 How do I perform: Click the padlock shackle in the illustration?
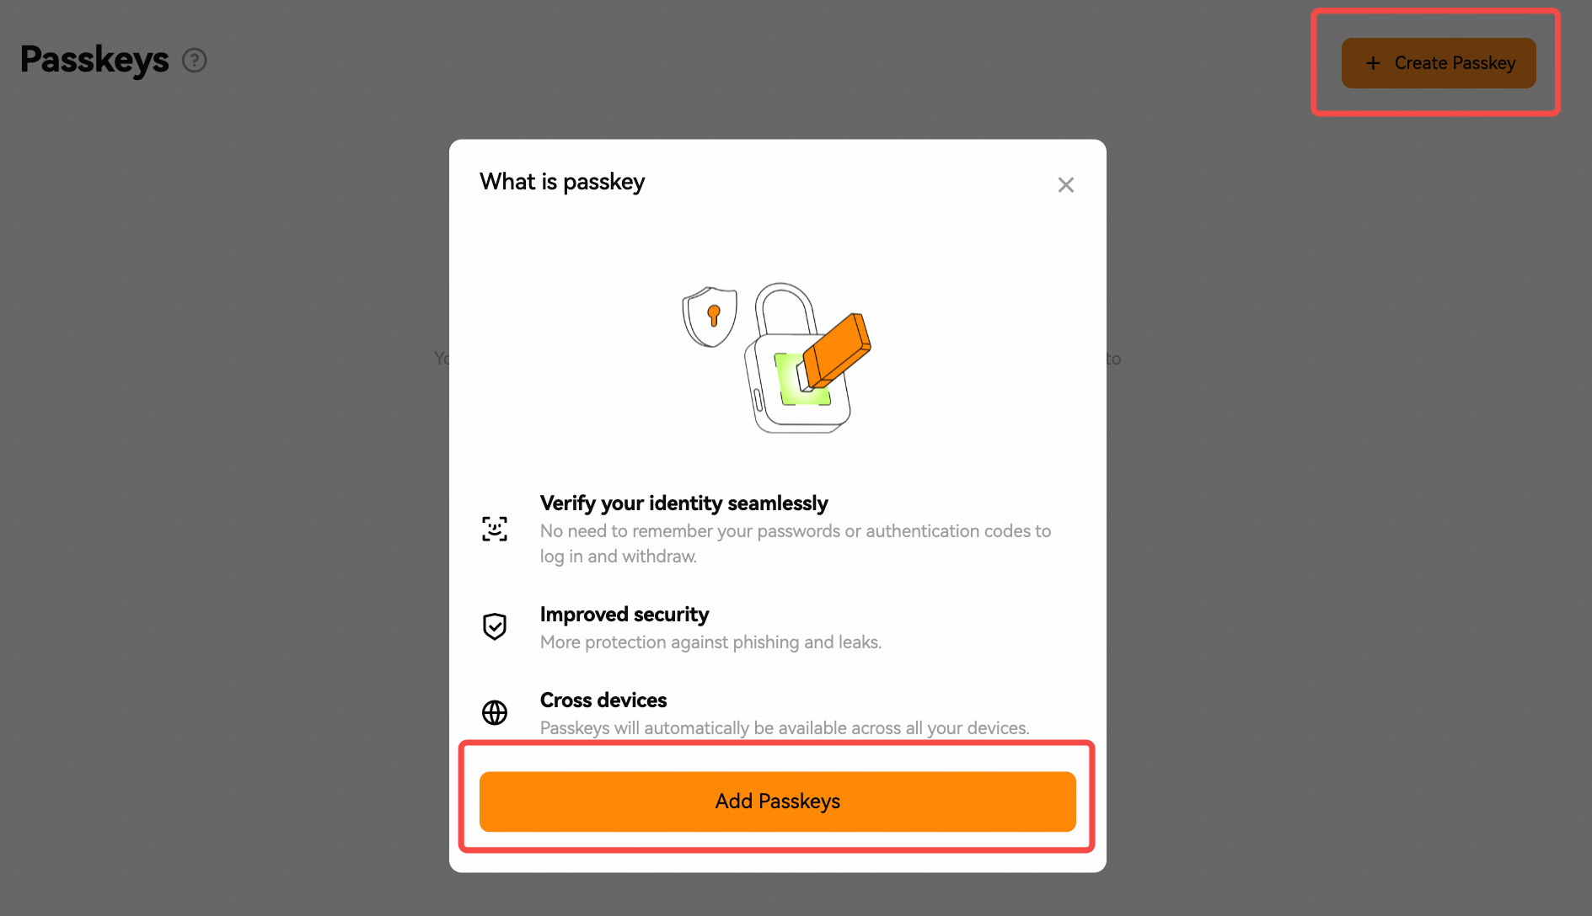(785, 308)
